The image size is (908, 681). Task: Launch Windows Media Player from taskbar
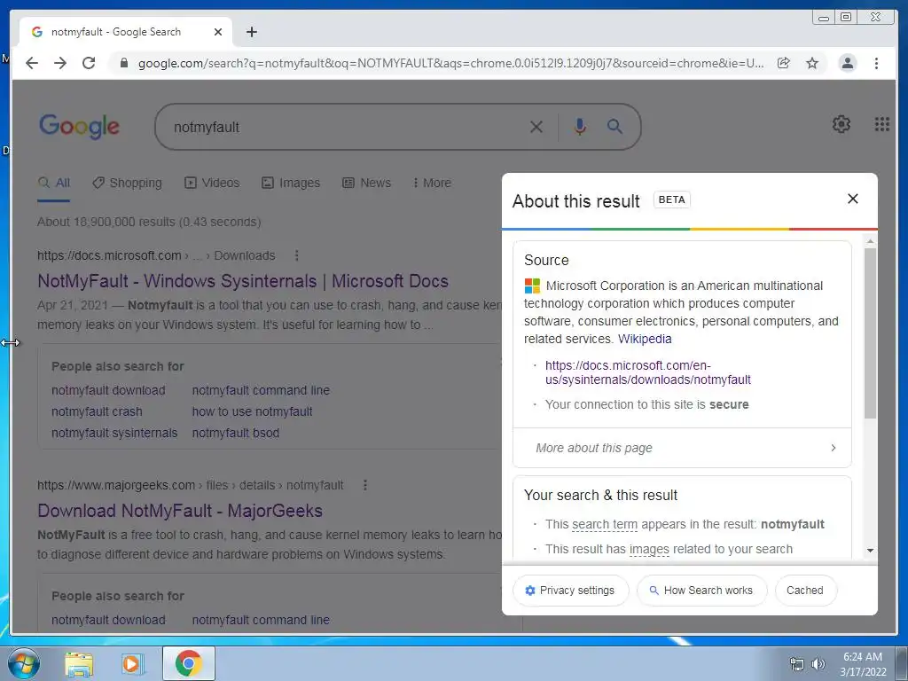132,663
